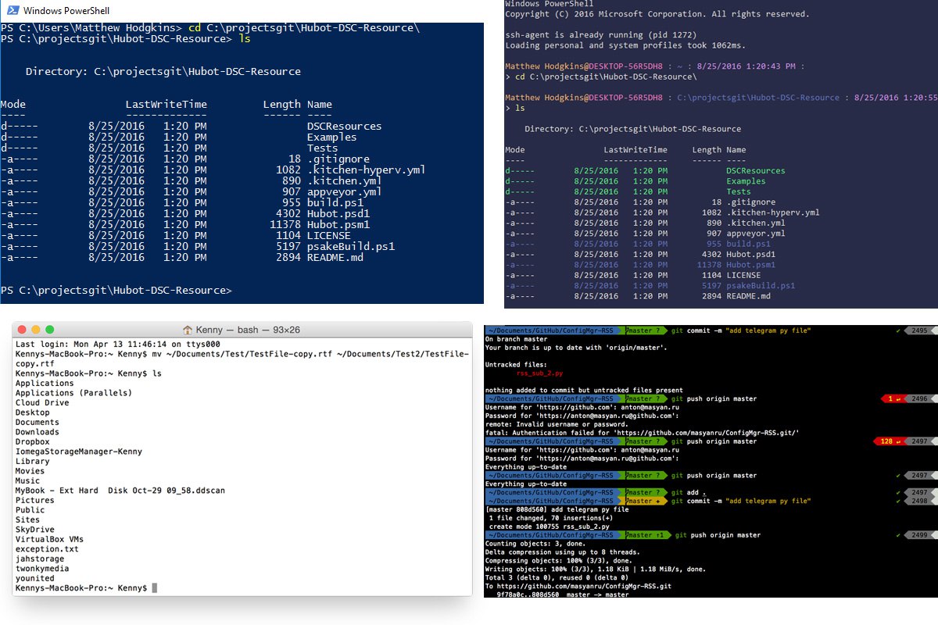This screenshot has width=938, height=625.
Task: Click '[master 808d560] add telegram py file' line
Action: 557,509
